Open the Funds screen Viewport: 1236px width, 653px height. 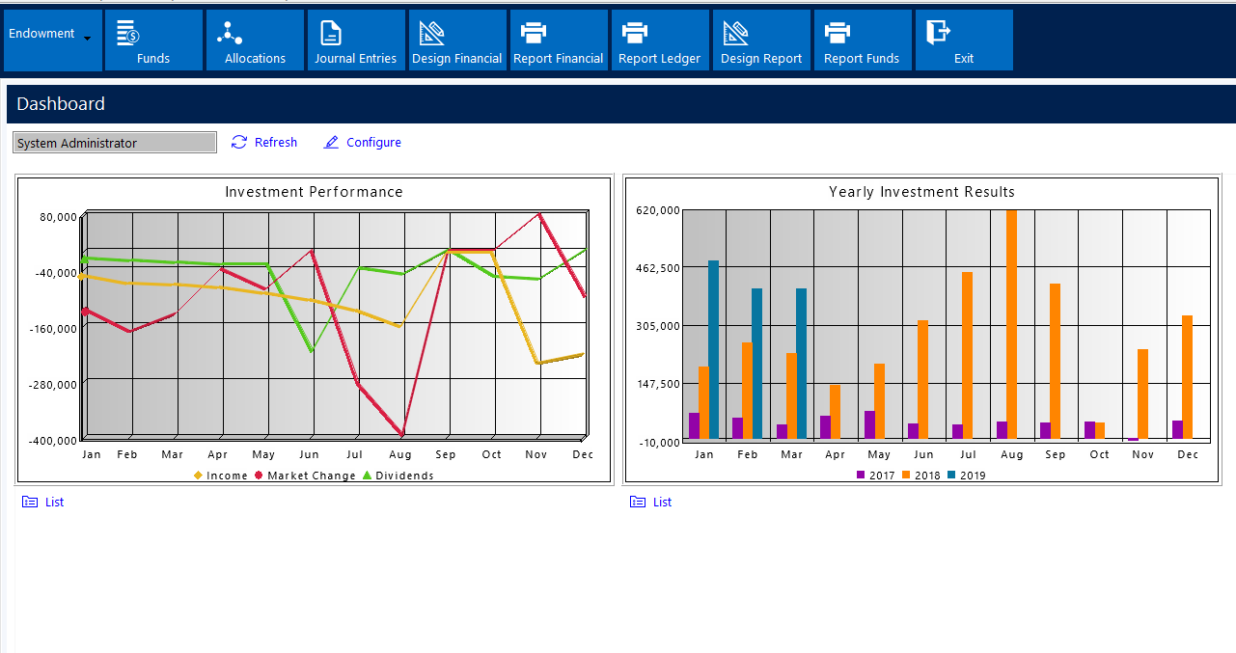(x=152, y=40)
